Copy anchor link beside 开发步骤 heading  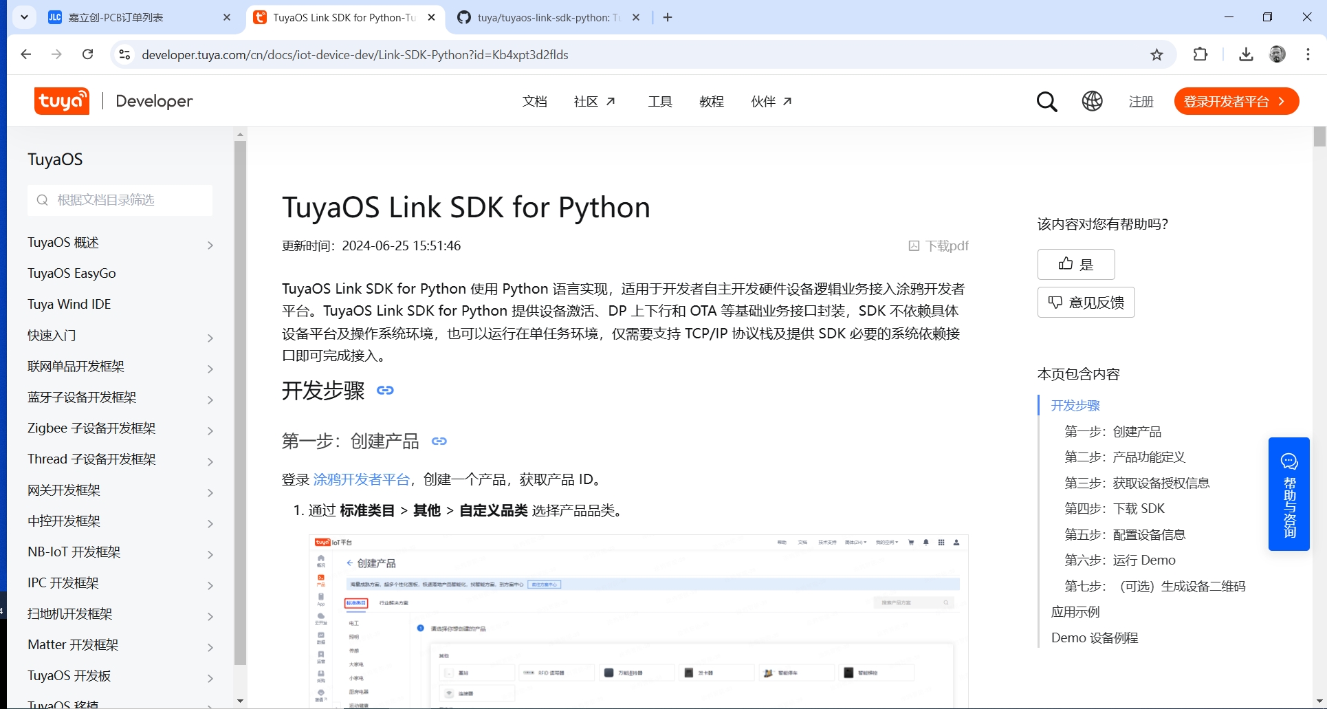click(x=385, y=391)
